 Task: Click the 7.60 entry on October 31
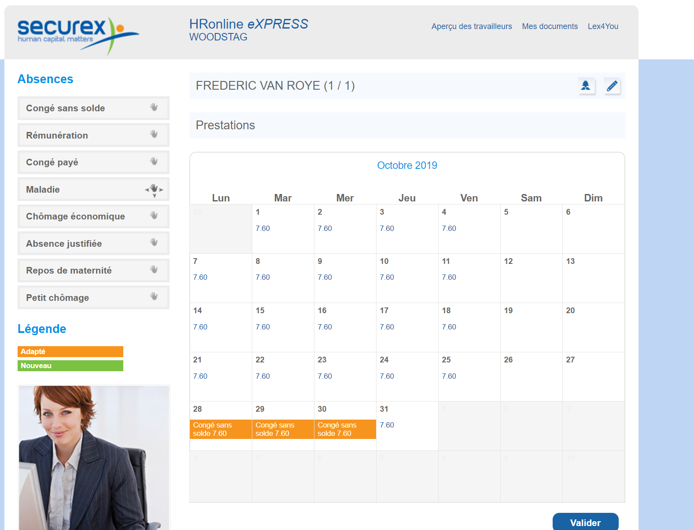tap(387, 425)
